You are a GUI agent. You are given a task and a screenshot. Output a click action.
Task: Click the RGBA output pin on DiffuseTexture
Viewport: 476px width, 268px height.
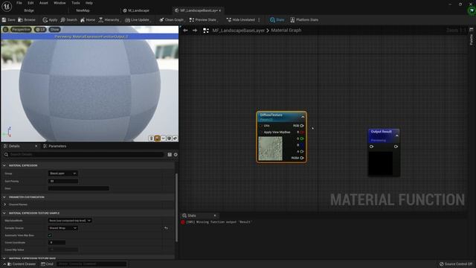[302, 158]
